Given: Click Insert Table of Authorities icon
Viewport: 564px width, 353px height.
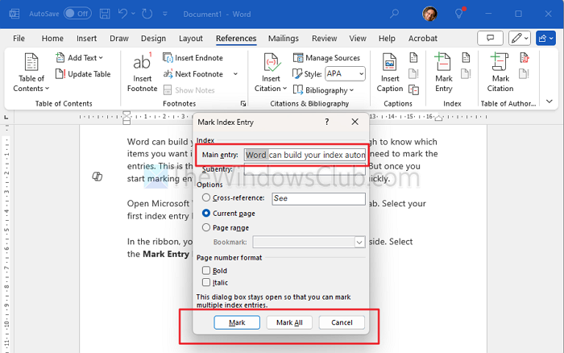Looking at the screenshot, I should pyautogui.click(x=525, y=57).
